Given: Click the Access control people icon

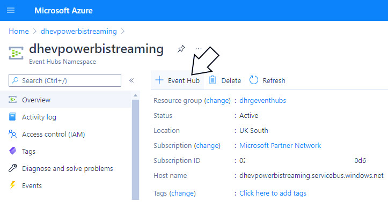Looking at the screenshot, I should (x=13, y=134).
